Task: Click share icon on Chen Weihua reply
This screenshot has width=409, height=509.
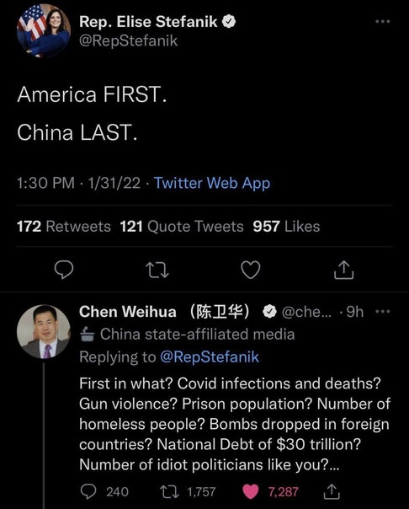Action: click(x=332, y=491)
